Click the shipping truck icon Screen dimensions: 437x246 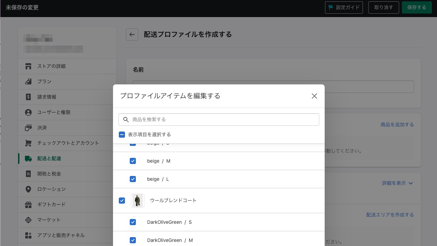[x=28, y=159]
